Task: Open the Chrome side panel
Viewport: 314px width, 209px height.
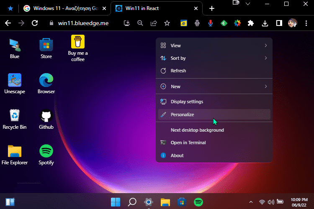Action: click(x=279, y=23)
